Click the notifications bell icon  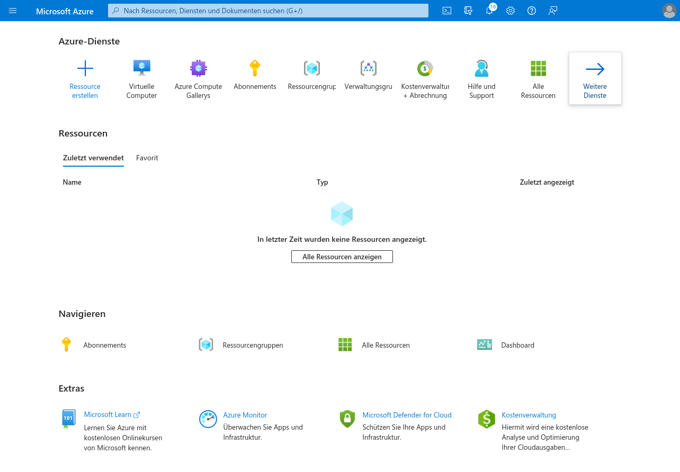point(489,11)
